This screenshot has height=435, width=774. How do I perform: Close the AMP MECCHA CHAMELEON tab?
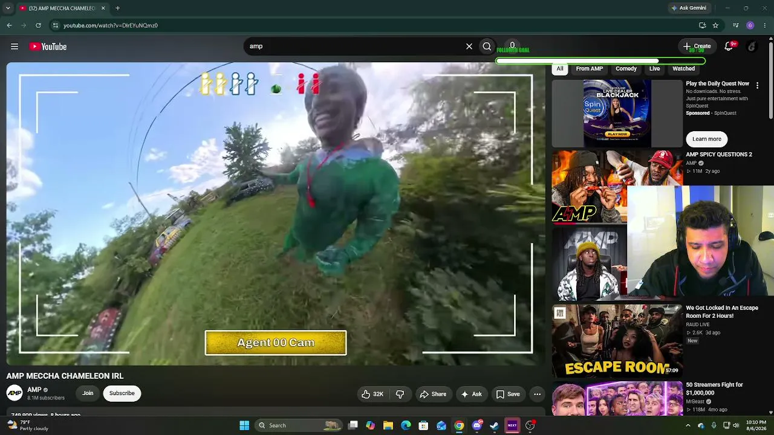pyautogui.click(x=103, y=8)
